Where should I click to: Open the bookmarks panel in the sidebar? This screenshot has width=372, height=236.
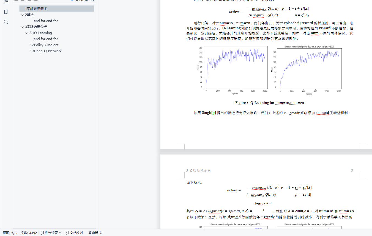tap(6, 12)
